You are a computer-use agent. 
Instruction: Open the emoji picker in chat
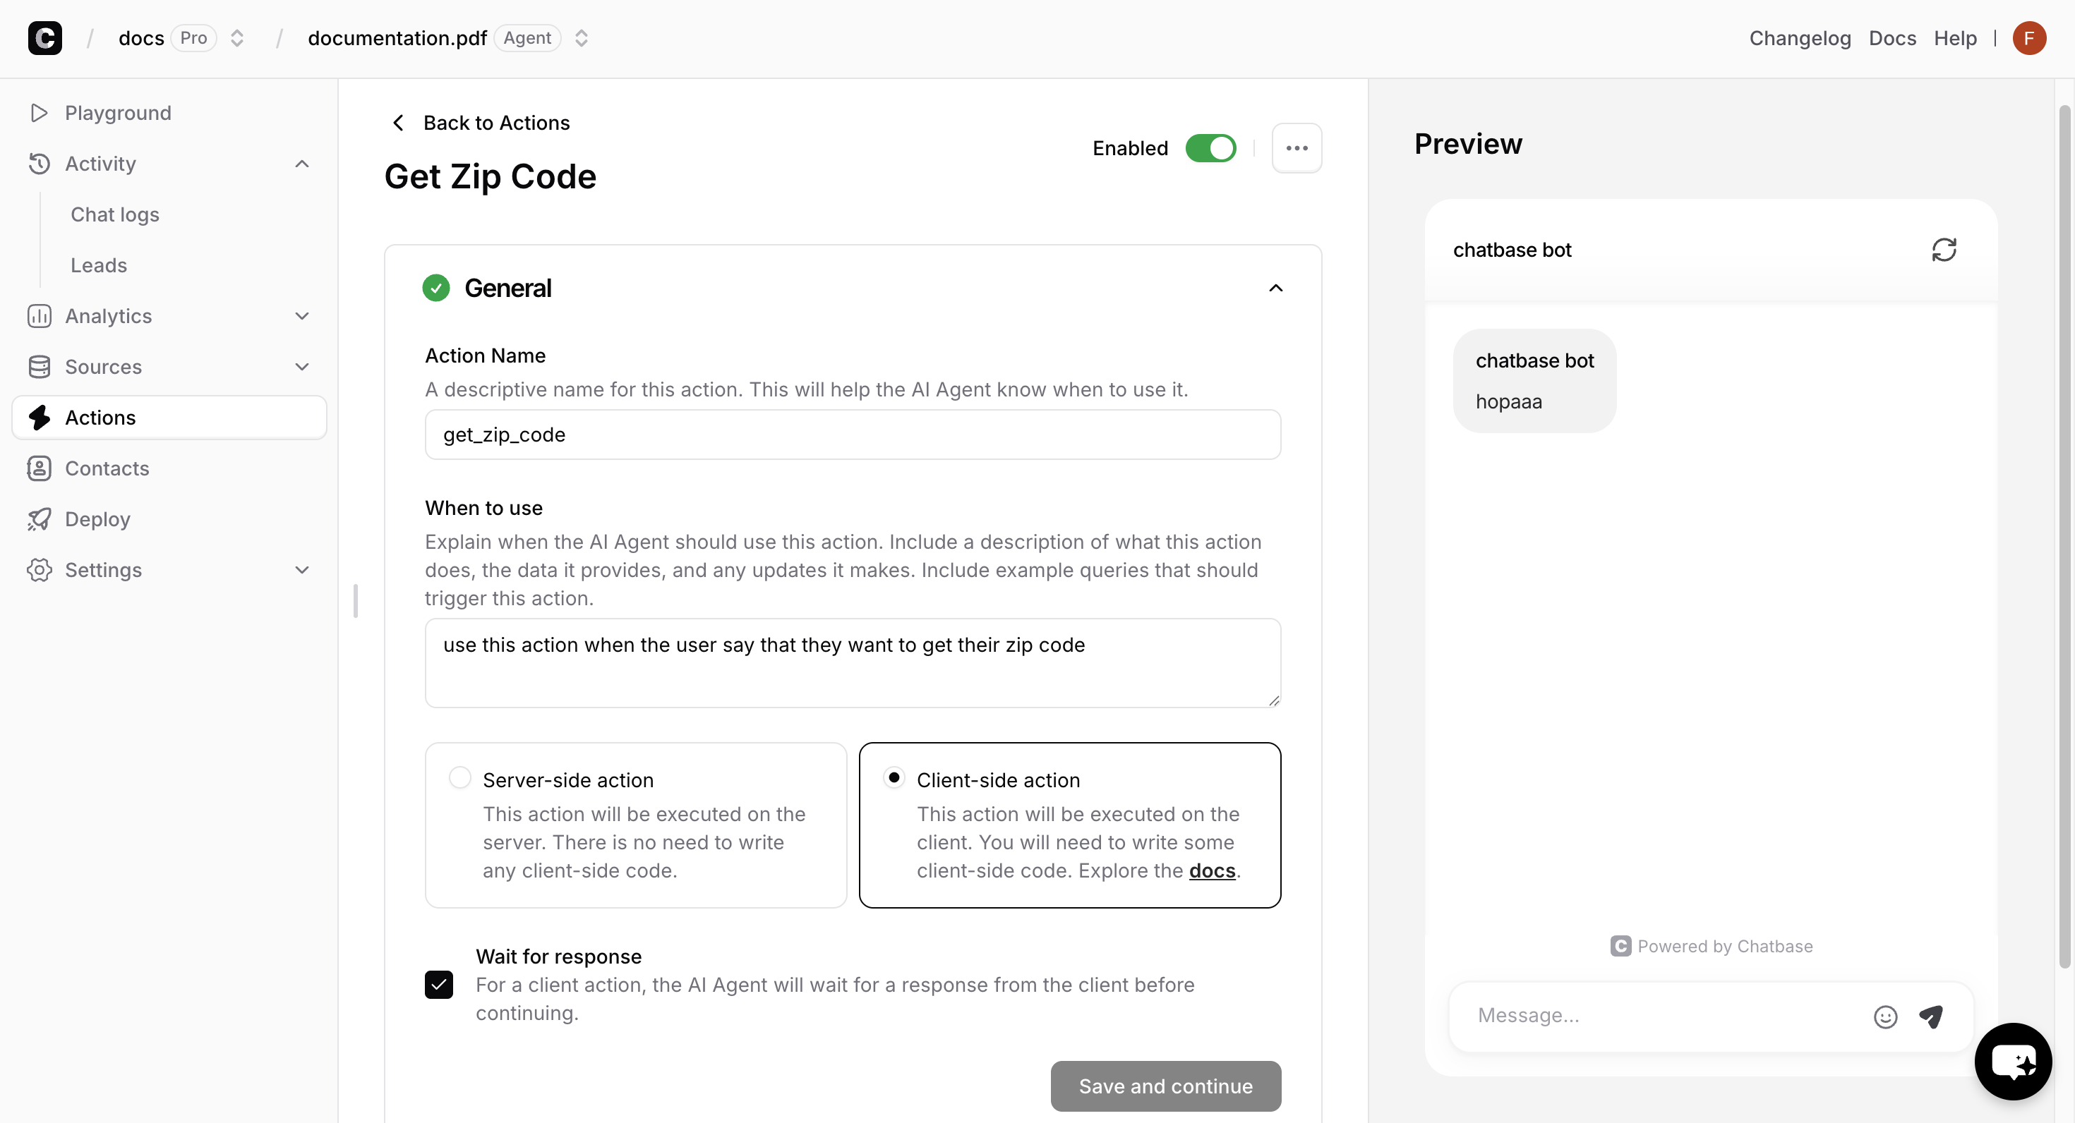coord(1885,1016)
